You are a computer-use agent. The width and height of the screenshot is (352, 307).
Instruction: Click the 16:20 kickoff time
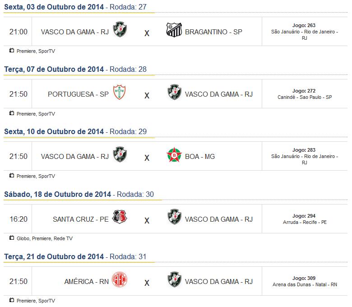click(x=19, y=219)
